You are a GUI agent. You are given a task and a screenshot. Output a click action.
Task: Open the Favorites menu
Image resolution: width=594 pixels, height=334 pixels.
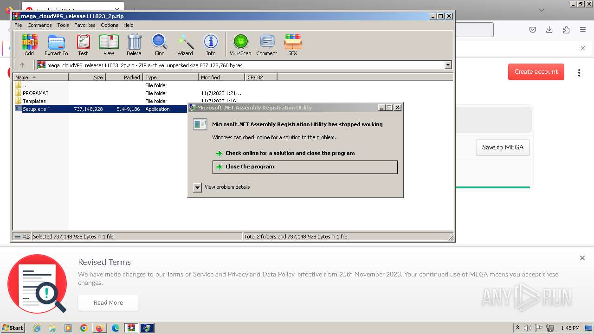pyautogui.click(x=85, y=25)
